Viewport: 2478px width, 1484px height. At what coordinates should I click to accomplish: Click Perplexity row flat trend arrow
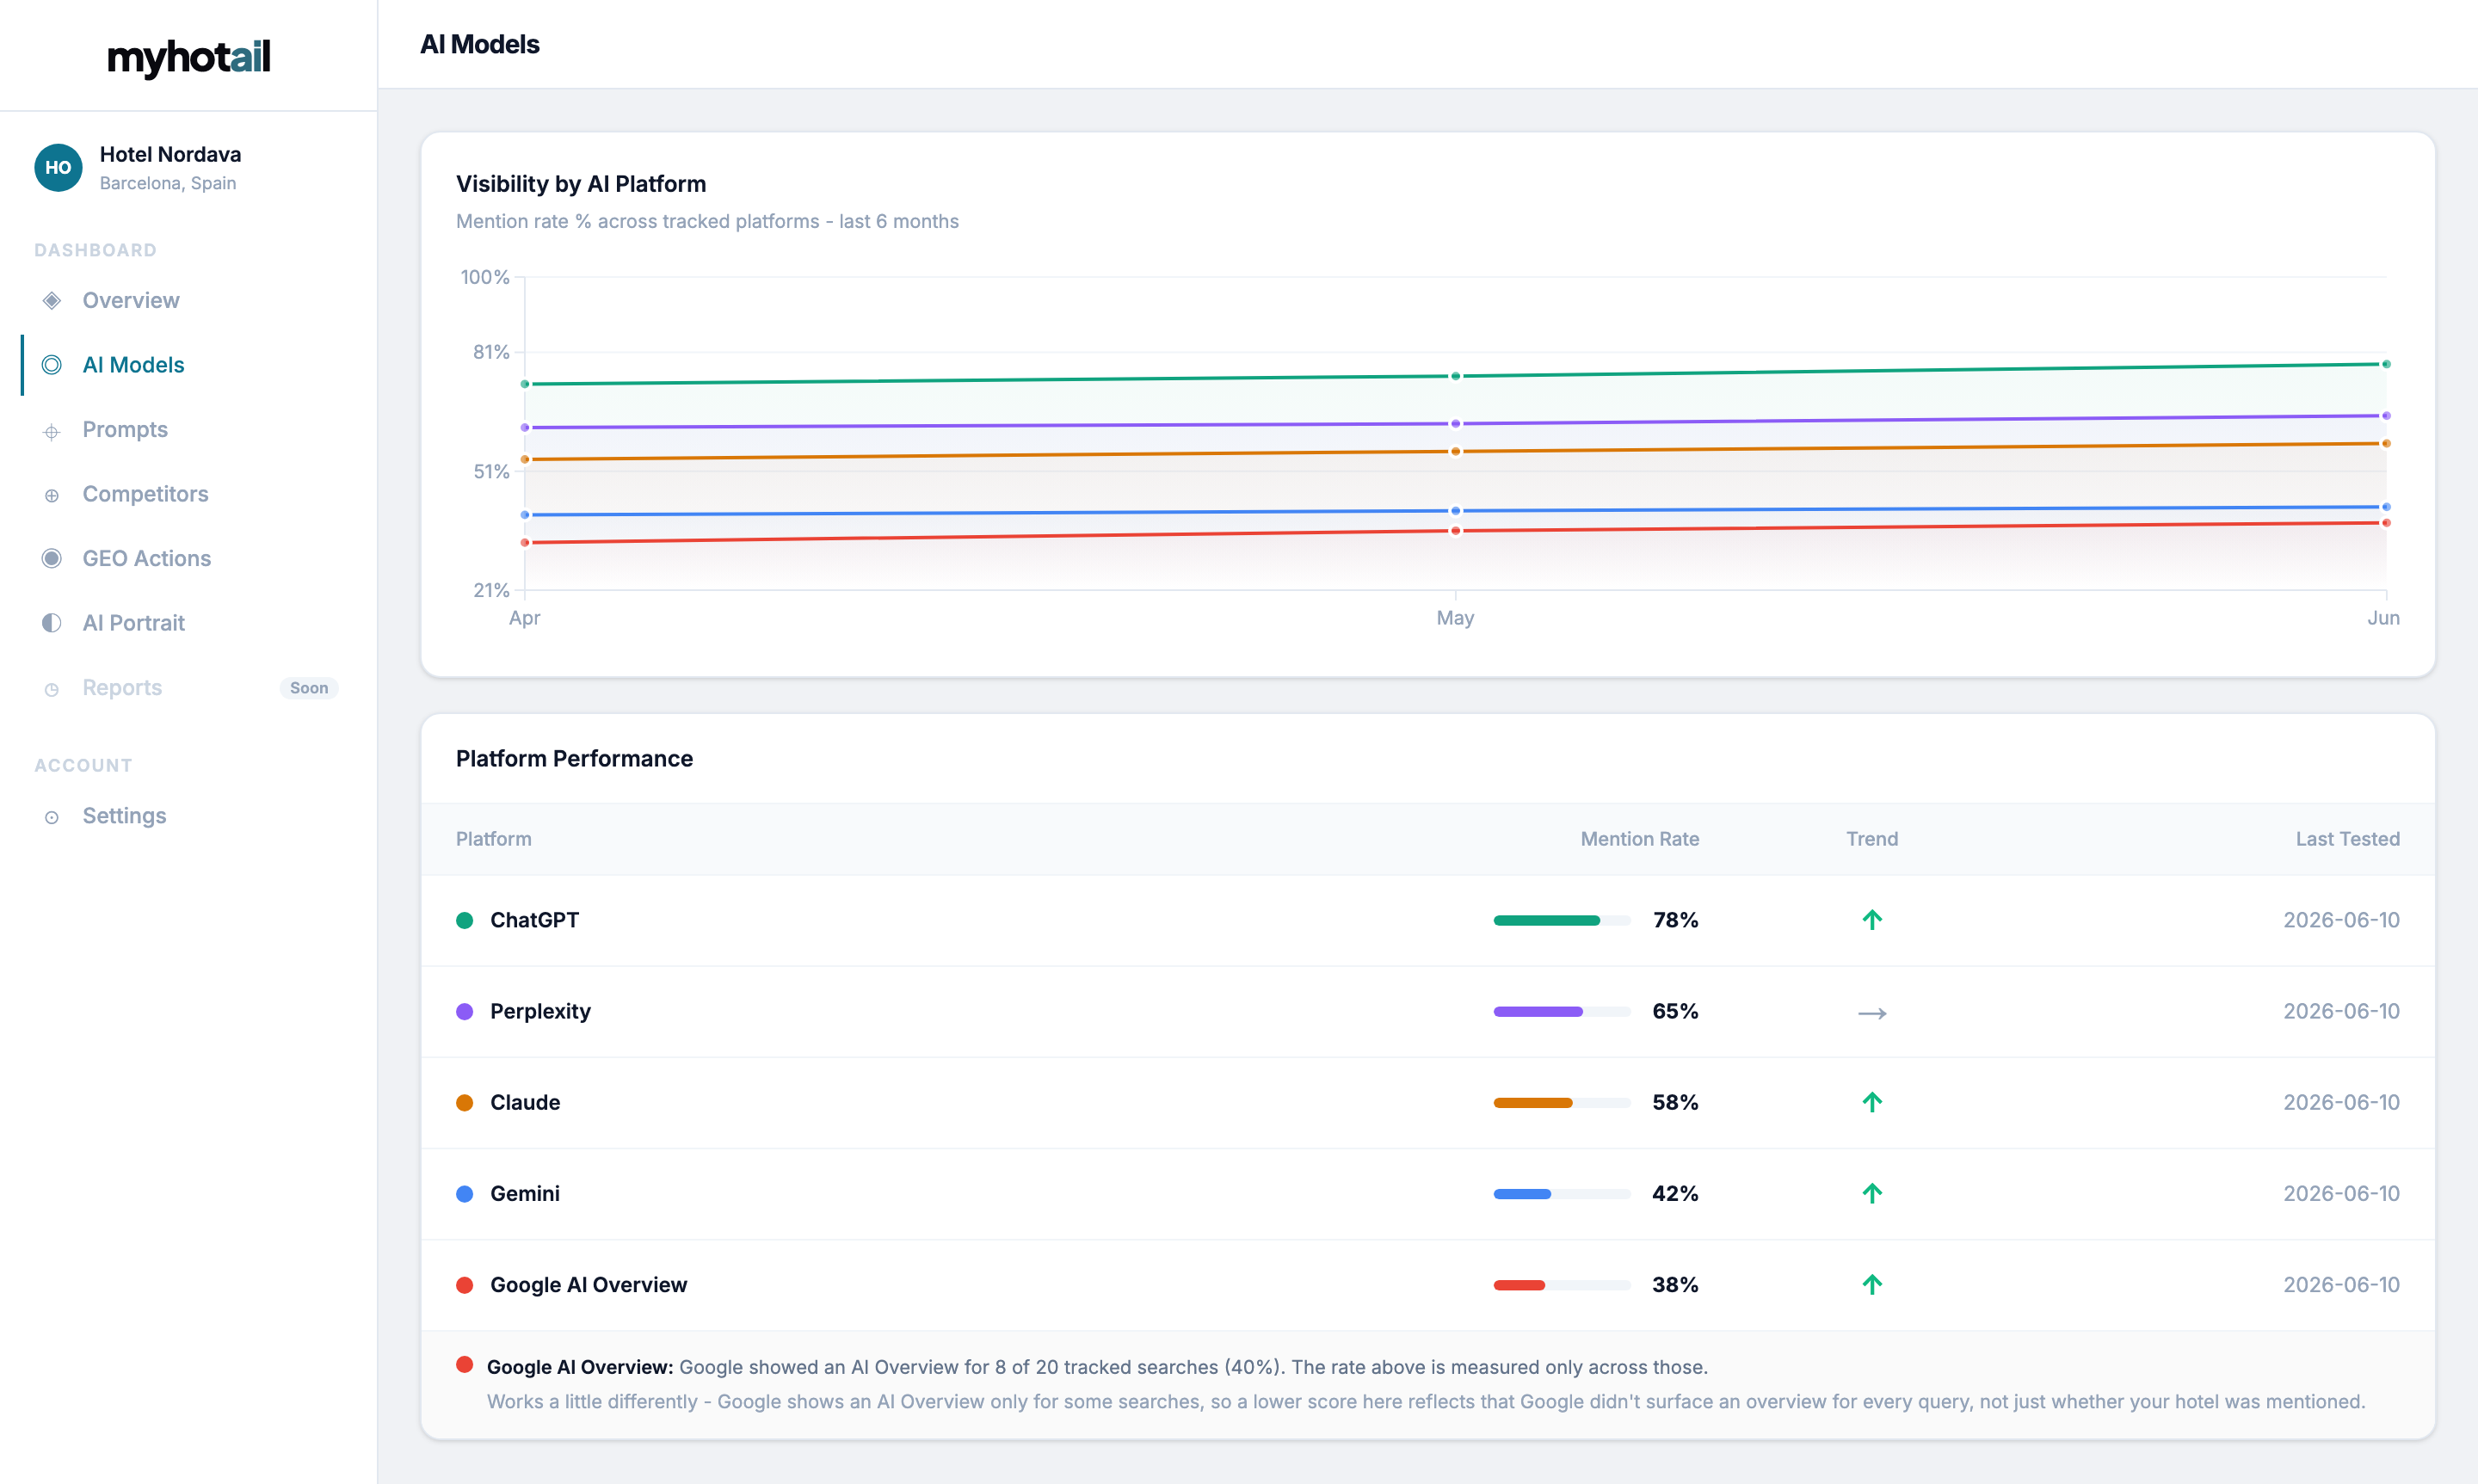point(1872,1013)
